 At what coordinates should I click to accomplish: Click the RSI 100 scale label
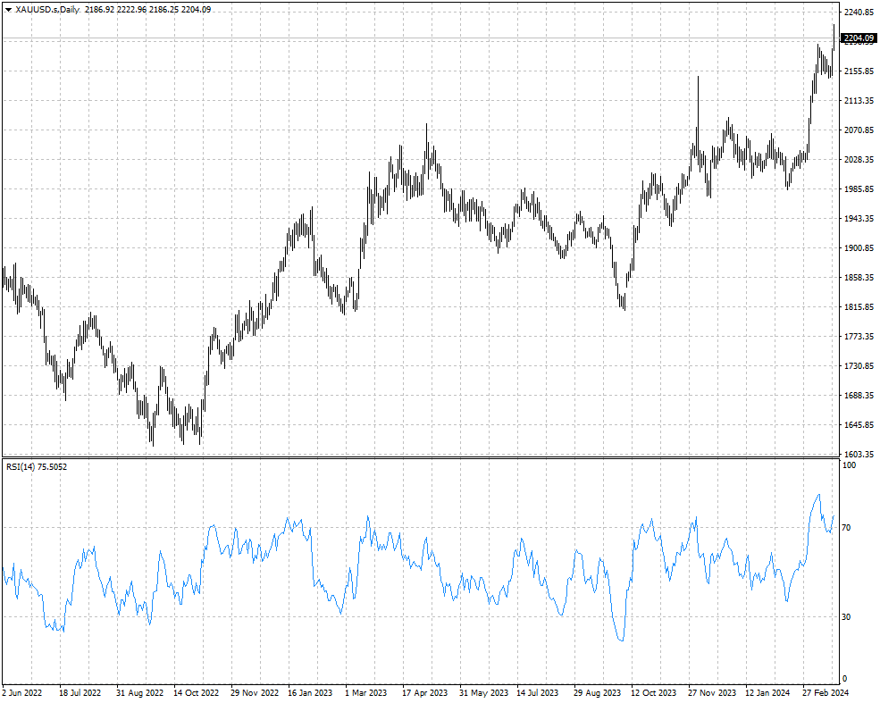(x=849, y=465)
